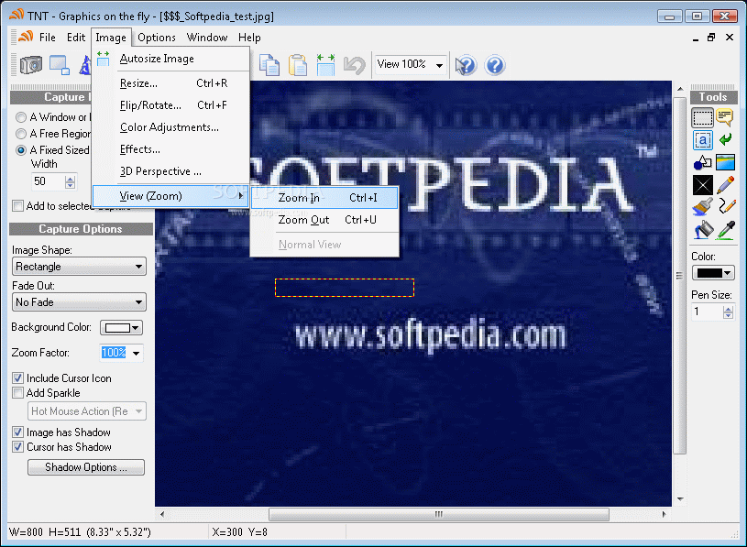
Task: Toggle Image has Shadow checkbox
Action: point(17,432)
